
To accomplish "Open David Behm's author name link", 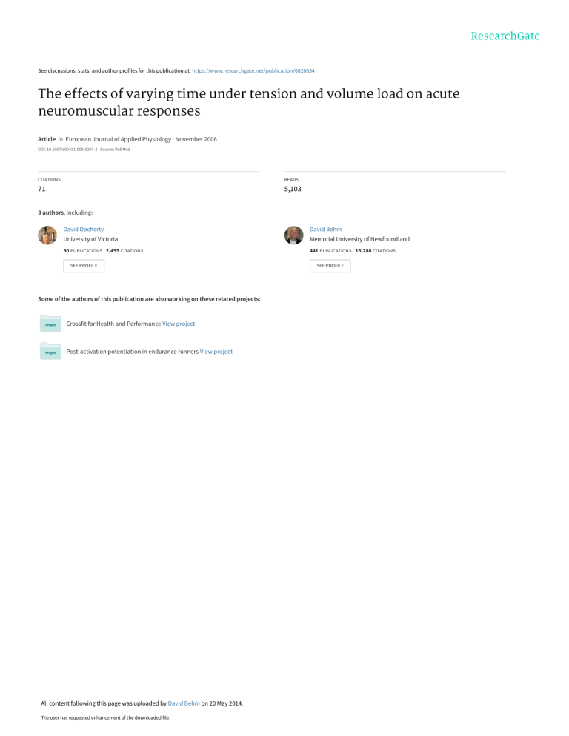I will (x=325, y=229).
